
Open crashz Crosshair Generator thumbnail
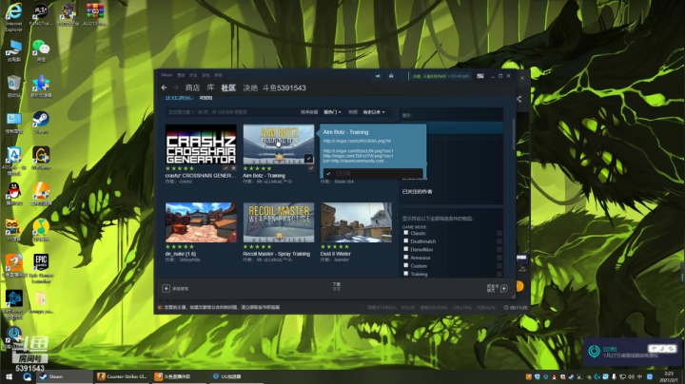(201, 144)
